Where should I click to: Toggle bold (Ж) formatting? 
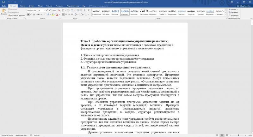coord(28,15)
